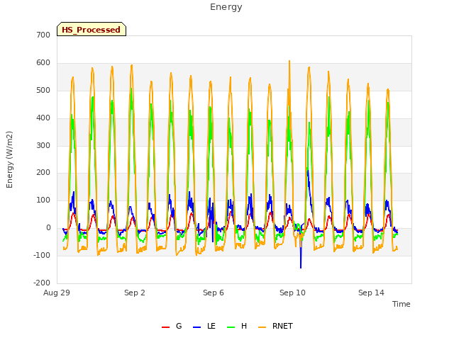Click the 300 y-axis value

tap(43, 145)
